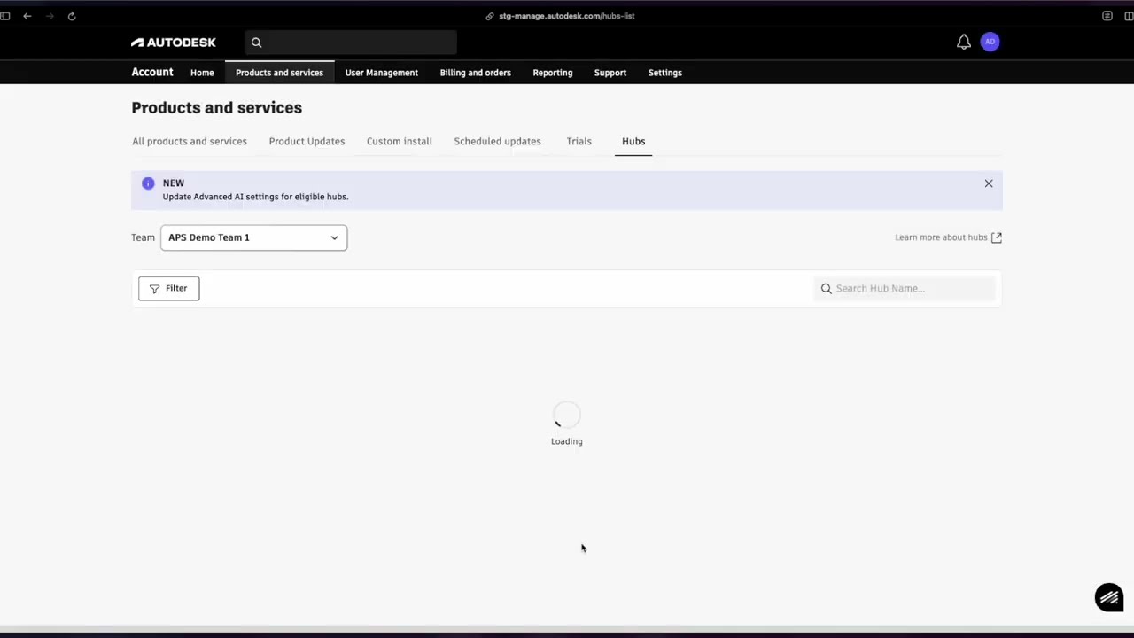Viewport: 1134px width, 638px height.
Task: Switch to the Product Updates tab
Action: [x=307, y=141]
